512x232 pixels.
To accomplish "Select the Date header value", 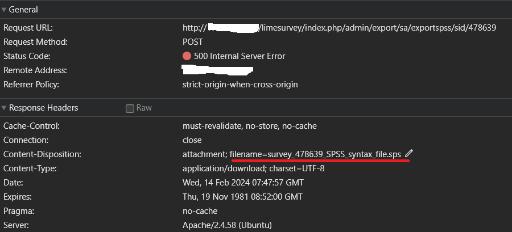I will (x=243, y=183).
